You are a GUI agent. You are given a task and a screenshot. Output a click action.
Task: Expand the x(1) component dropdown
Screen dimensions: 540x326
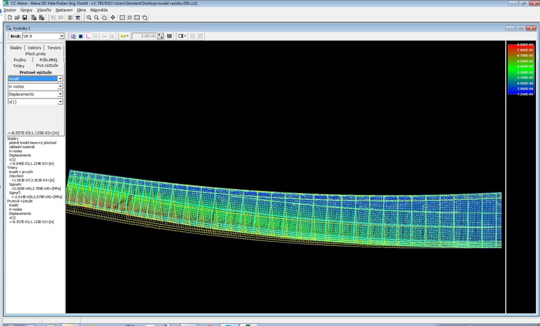point(60,102)
